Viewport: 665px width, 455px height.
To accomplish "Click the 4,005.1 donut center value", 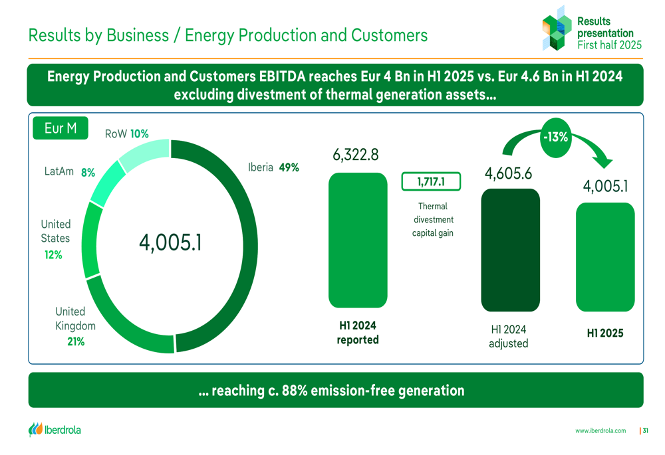I will click(170, 242).
